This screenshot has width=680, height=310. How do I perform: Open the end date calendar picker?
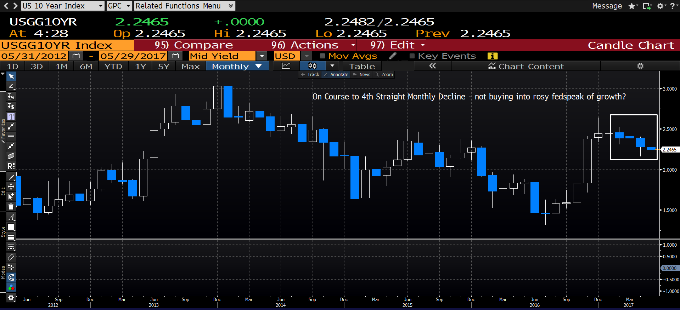pos(175,56)
